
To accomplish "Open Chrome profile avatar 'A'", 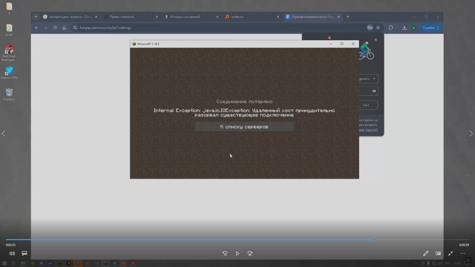I will (414, 28).
